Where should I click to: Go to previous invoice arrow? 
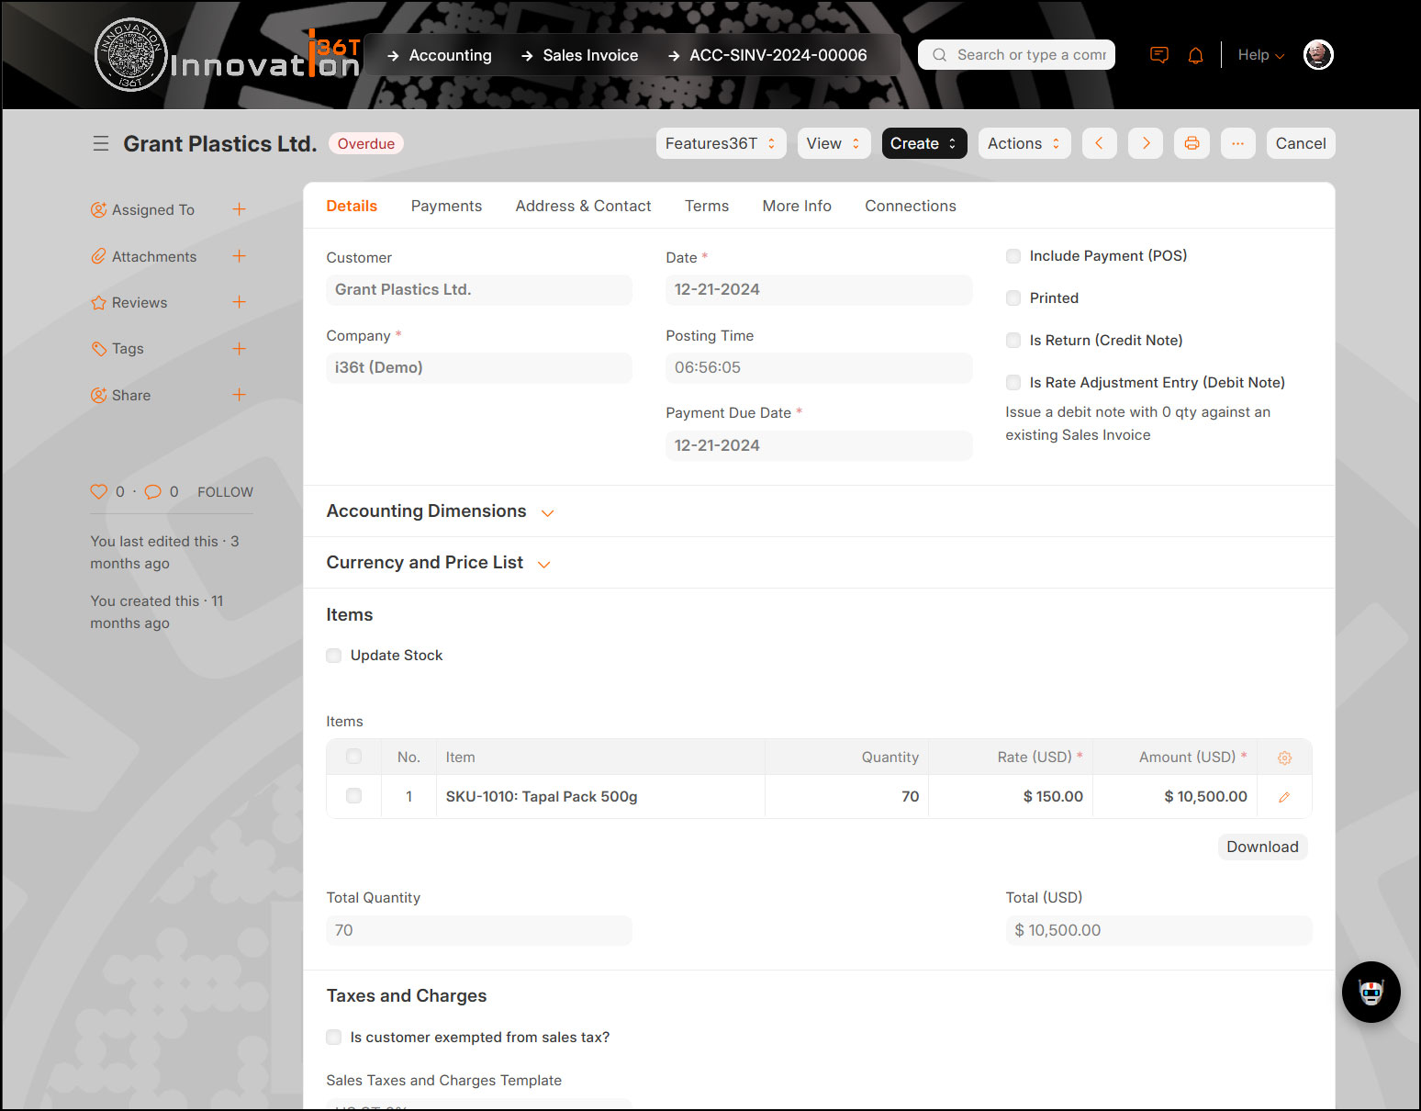pyautogui.click(x=1099, y=143)
